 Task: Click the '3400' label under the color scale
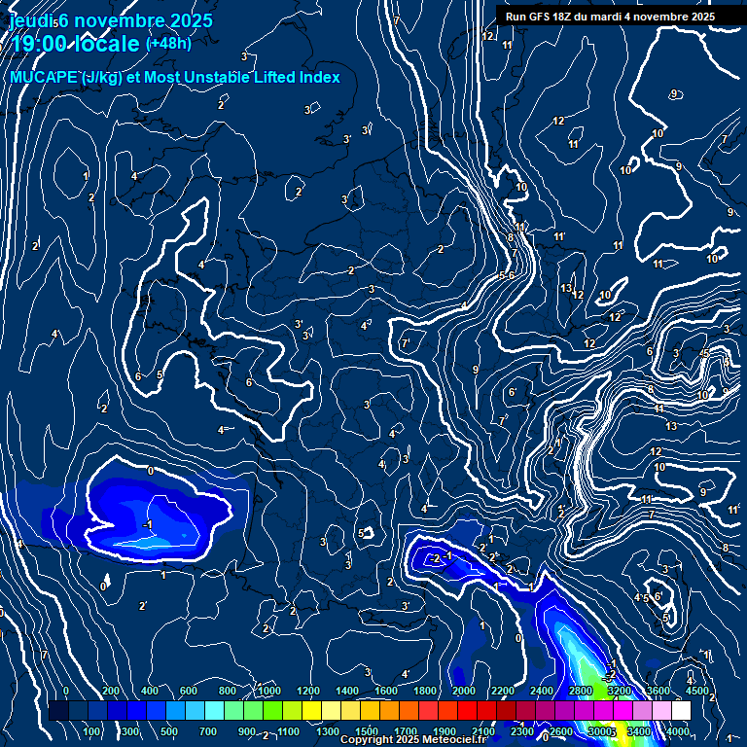639,731
